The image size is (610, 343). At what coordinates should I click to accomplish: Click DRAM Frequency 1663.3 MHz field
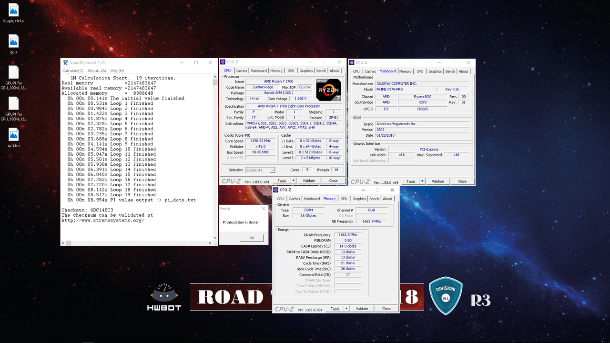[x=348, y=235]
